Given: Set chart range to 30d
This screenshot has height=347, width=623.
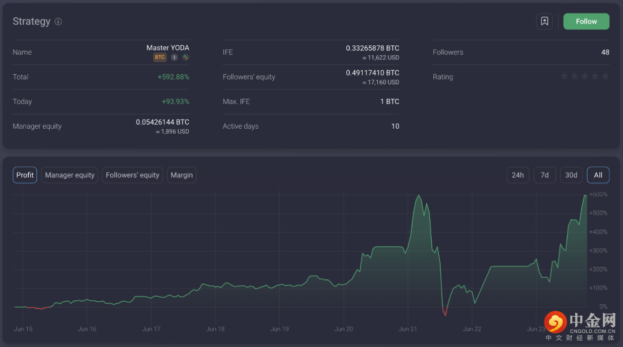Looking at the screenshot, I should coord(571,175).
